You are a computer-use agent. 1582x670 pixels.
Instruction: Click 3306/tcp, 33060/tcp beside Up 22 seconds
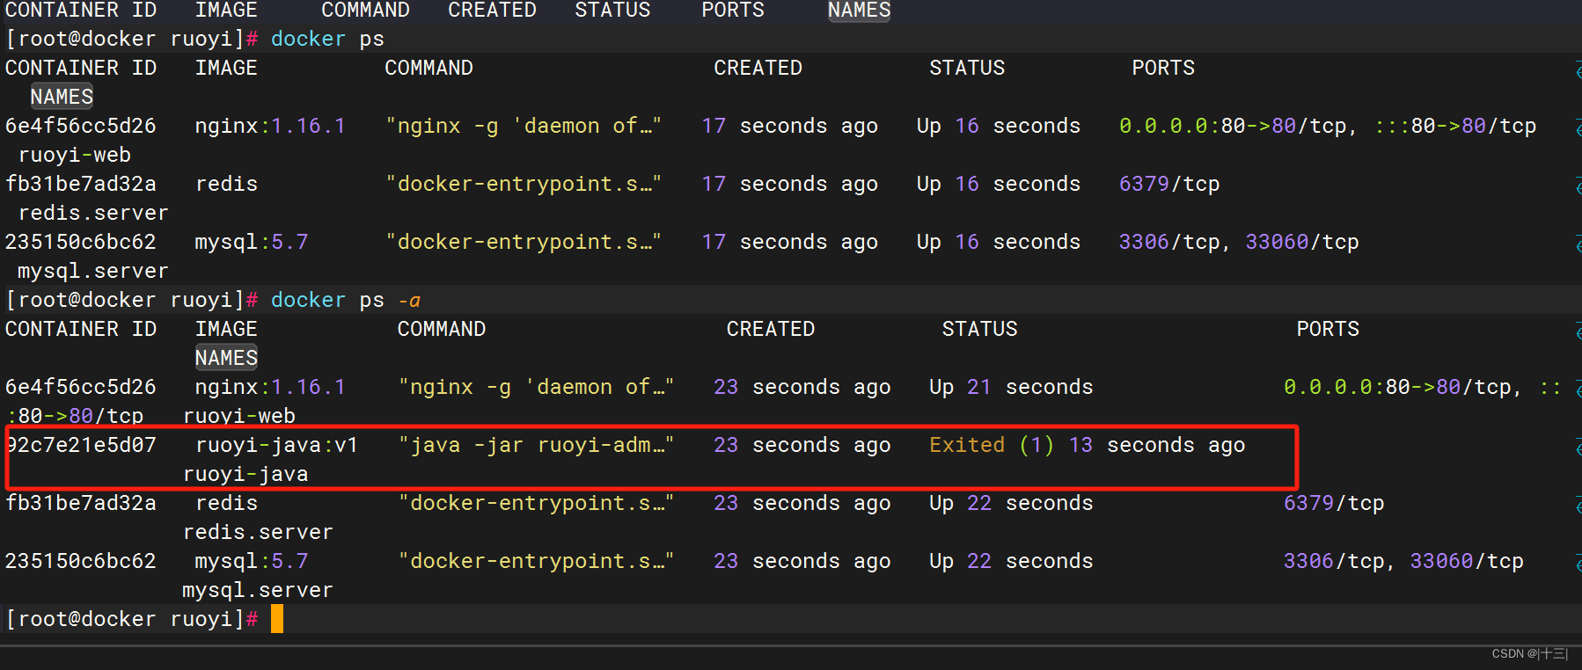(x=1403, y=561)
